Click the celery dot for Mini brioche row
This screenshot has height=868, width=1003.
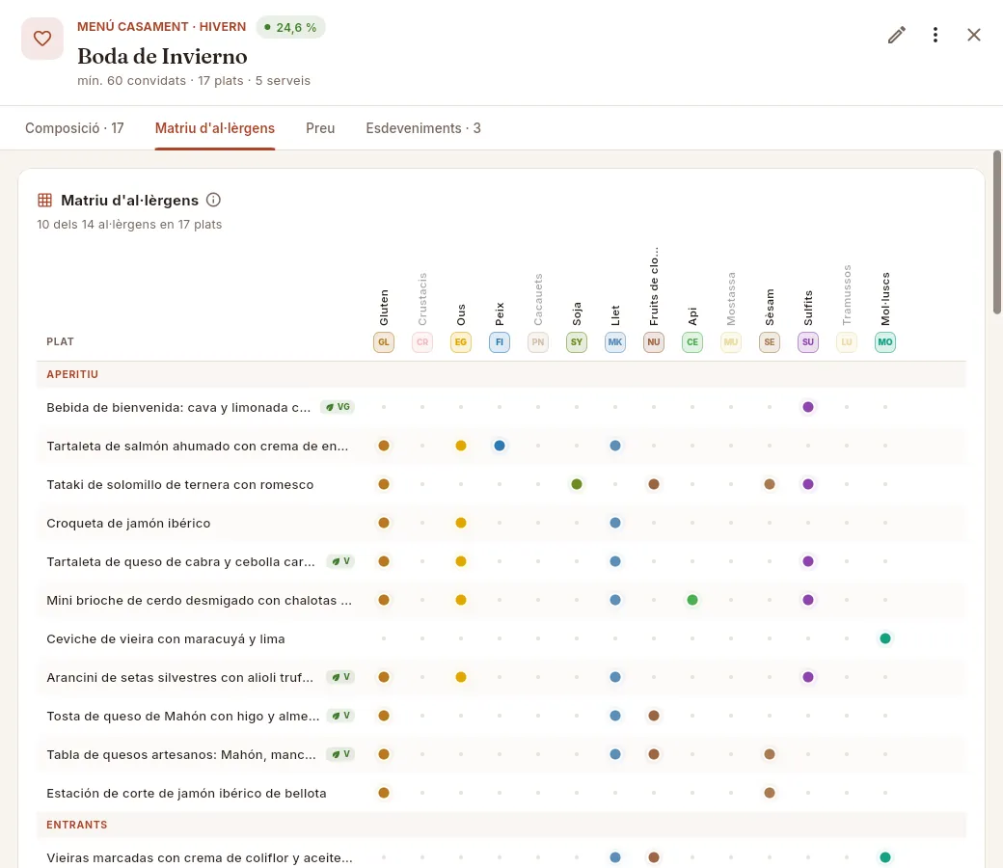[692, 600]
